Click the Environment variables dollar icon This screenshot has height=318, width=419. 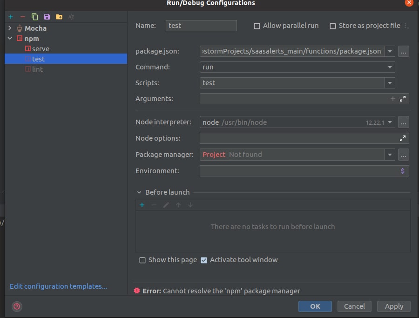click(403, 171)
